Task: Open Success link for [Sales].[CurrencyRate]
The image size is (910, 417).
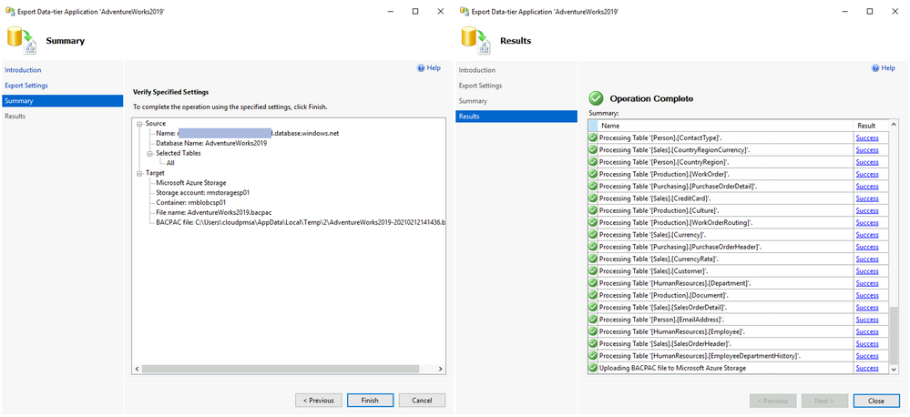Action: (867, 259)
